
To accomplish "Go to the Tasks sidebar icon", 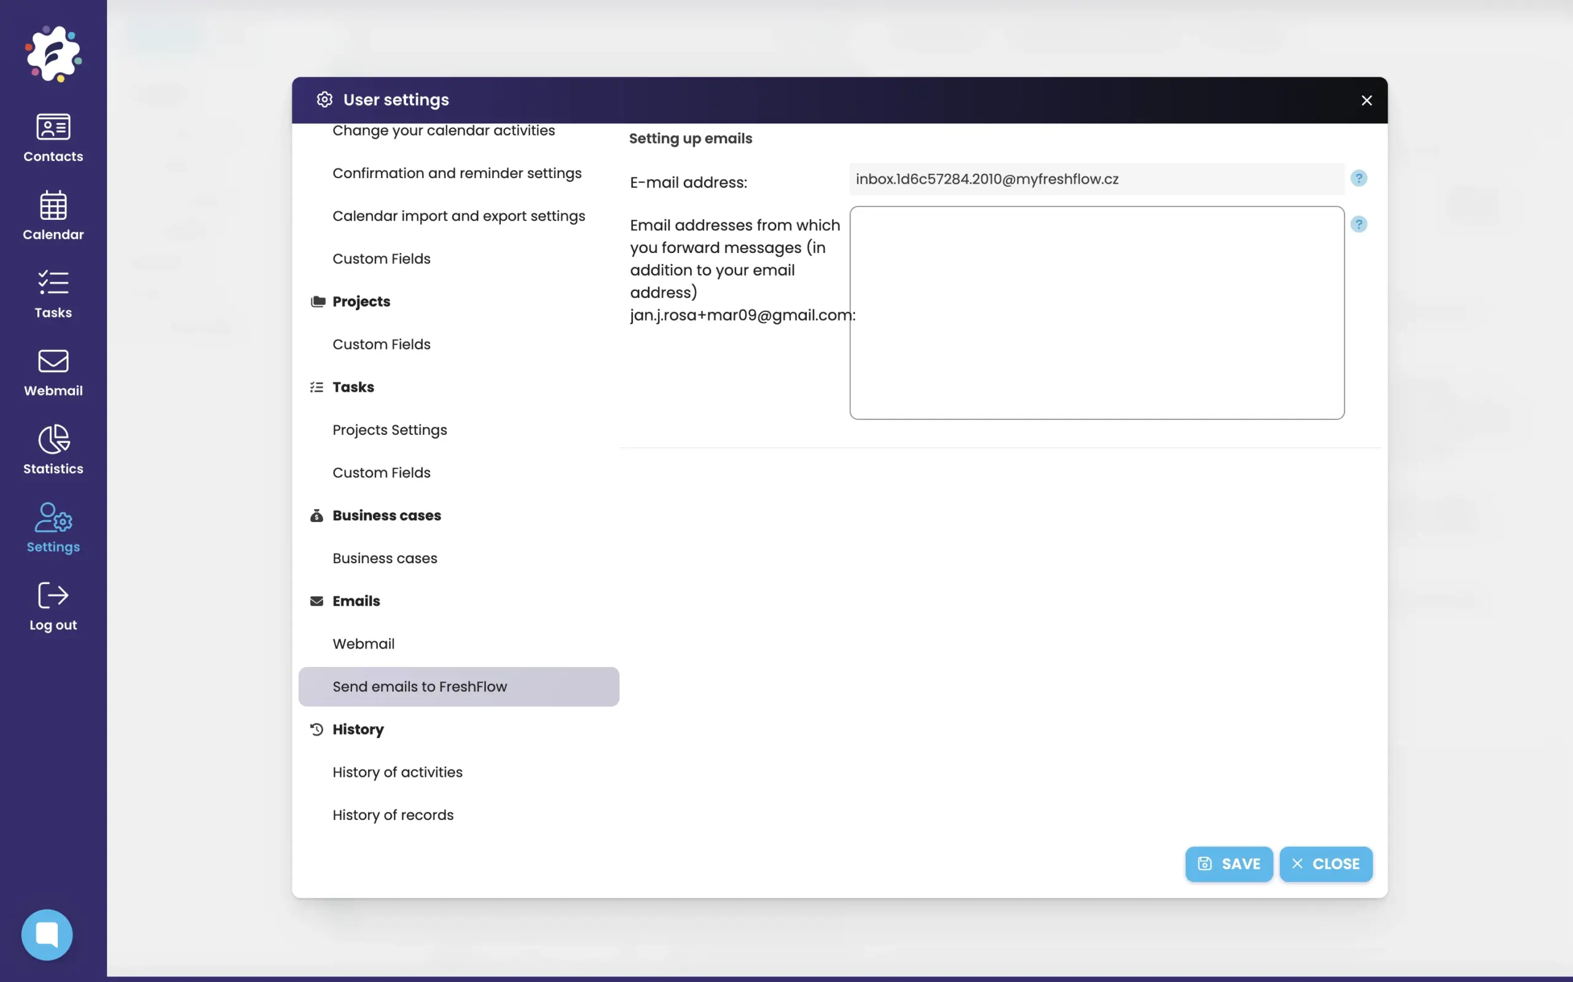I will 53,294.
